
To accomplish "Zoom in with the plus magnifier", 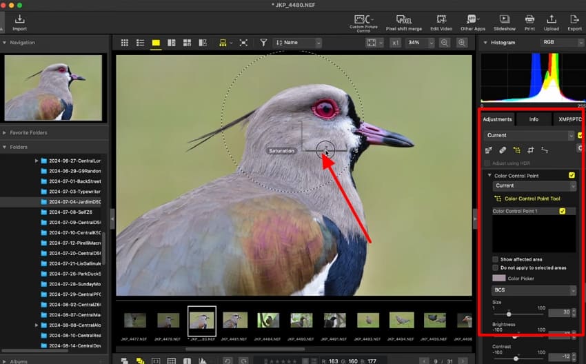I will [461, 43].
